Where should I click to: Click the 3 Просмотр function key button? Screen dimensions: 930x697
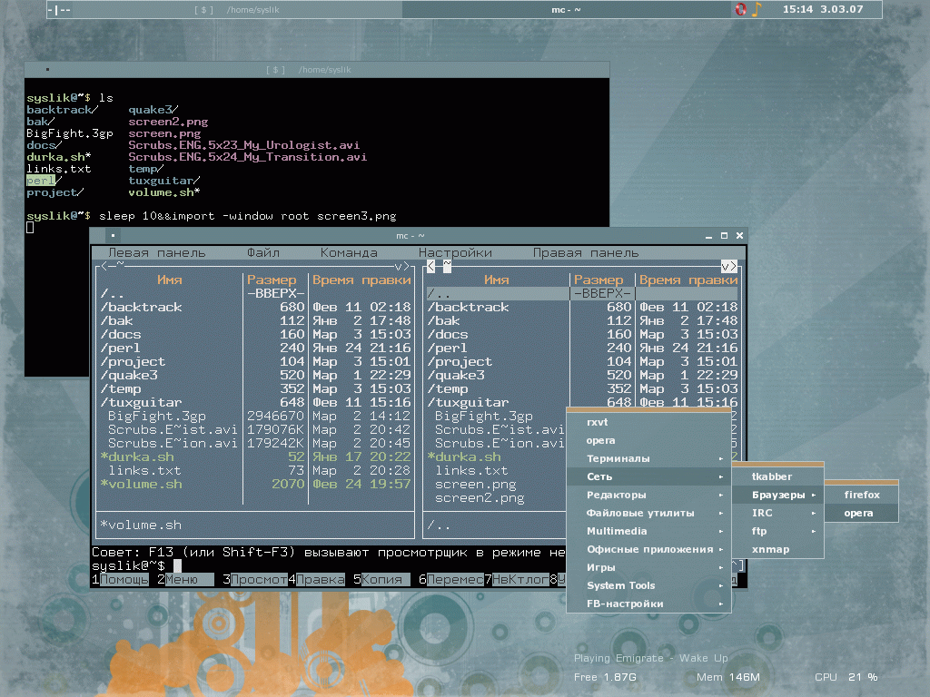255,580
